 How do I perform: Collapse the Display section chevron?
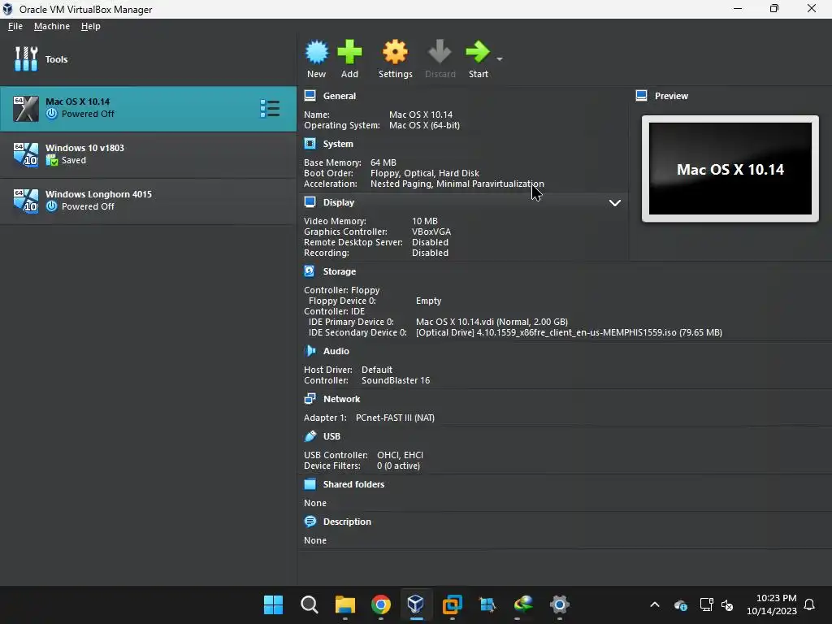(x=615, y=202)
